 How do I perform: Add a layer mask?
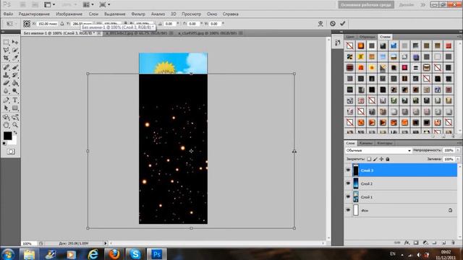416,243
